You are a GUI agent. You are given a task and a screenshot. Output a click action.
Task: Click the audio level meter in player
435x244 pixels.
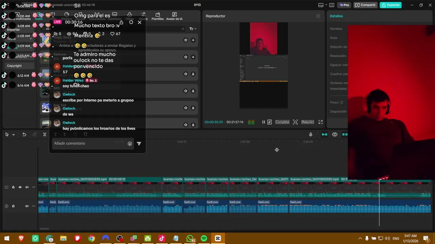click(251, 122)
